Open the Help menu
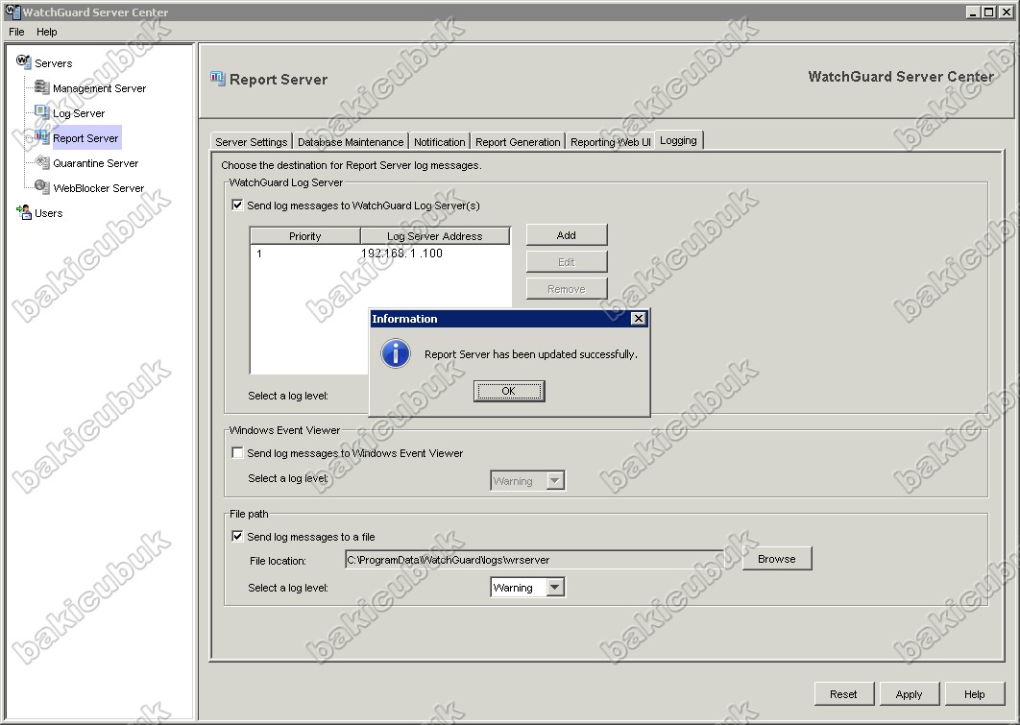Viewport: 1020px width, 725px height. [47, 32]
